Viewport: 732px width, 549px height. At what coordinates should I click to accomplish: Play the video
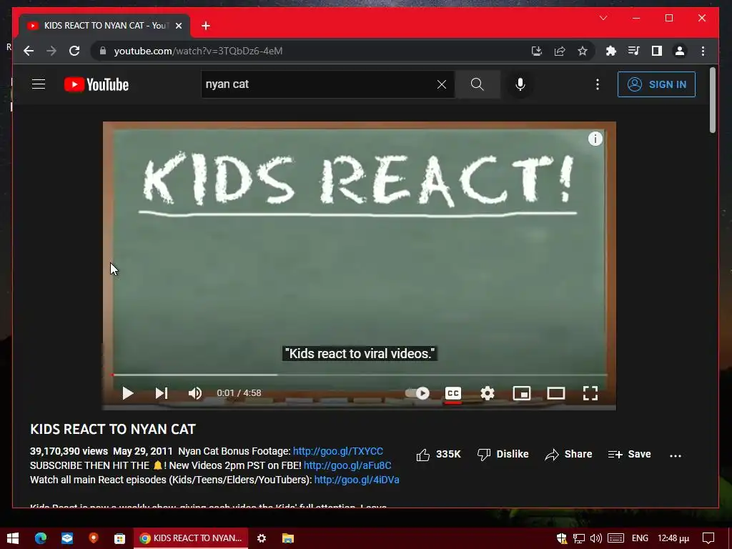coord(127,393)
